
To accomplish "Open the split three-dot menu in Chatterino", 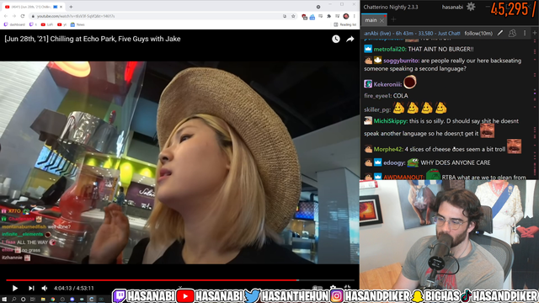I will (525, 33).
